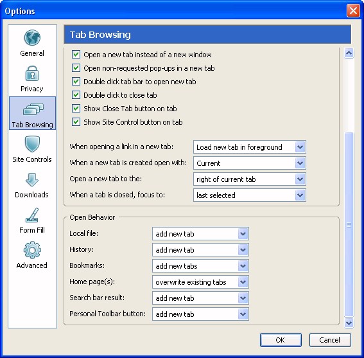This screenshot has height=358, width=364.
Task: Click the Tab Browsing stacked tabs icon
Action: 33,109
